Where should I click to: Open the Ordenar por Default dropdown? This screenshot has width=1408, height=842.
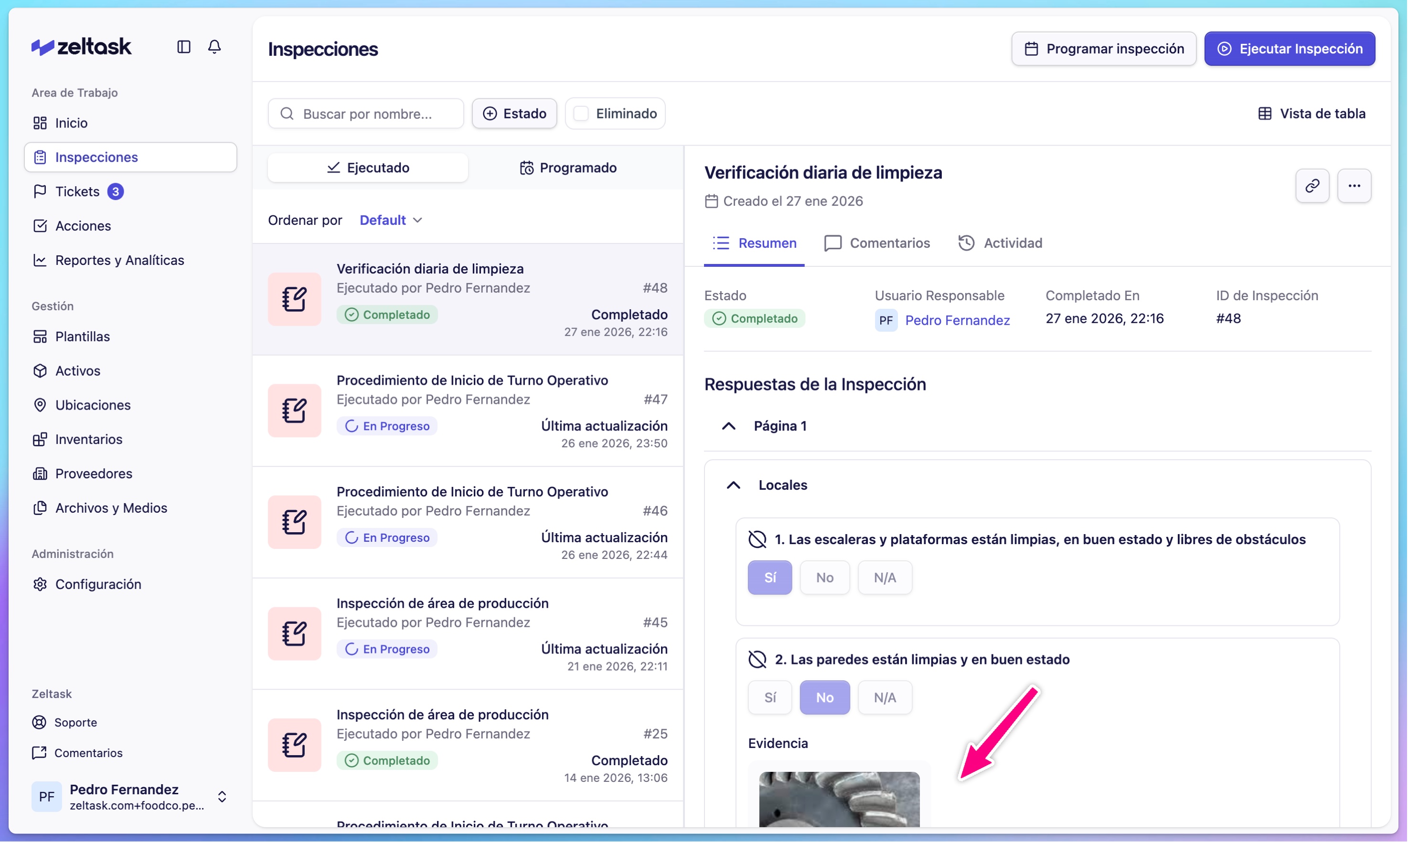point(391,220)
